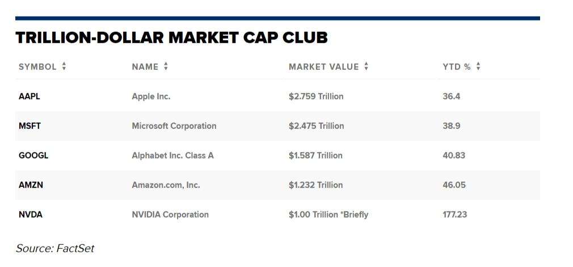Select Amazon.com, Inc. row name
The height and width of the screenshot is (267, 573).
pos(166,185)
